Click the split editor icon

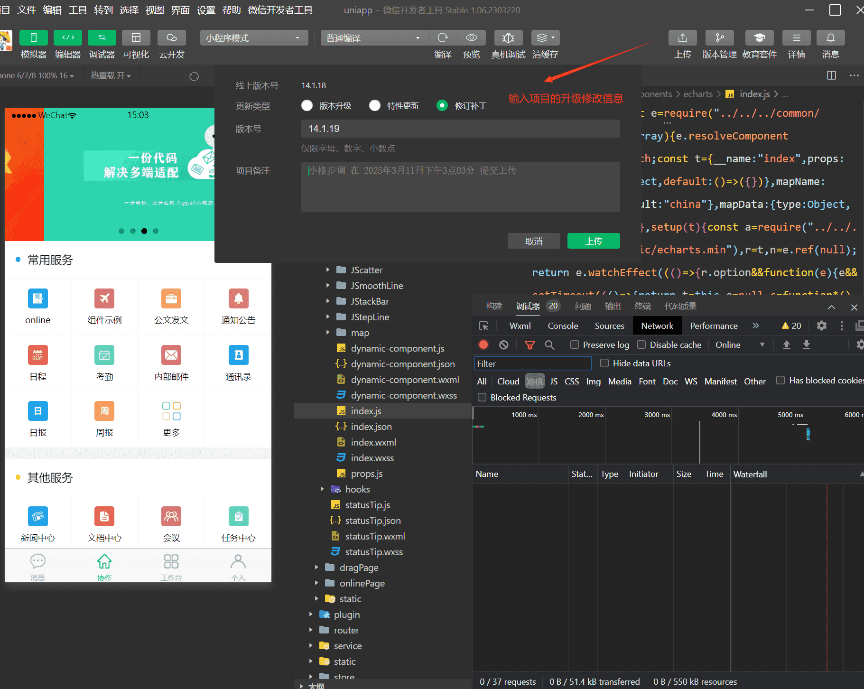click(831, 75)
